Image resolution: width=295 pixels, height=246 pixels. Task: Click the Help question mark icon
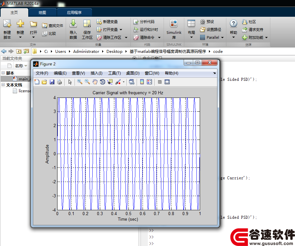[233, 24]
